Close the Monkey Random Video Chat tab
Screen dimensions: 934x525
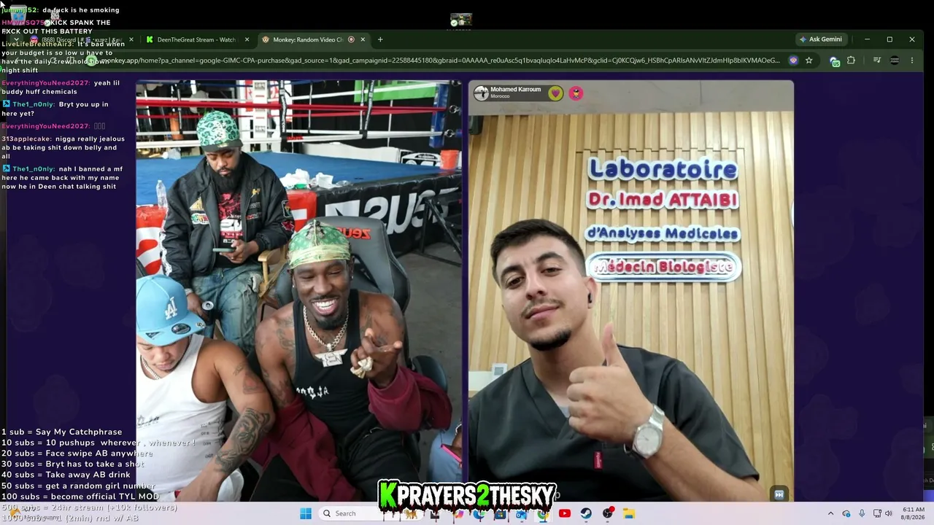(x=363, y=39)
